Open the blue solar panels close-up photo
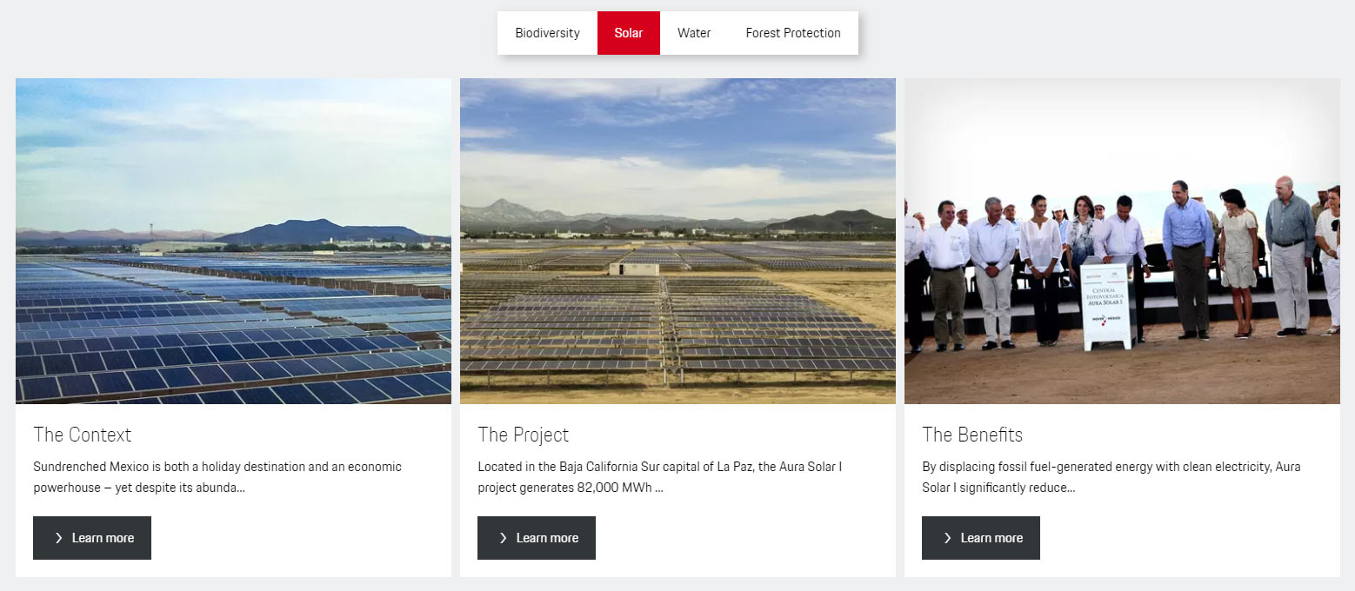Screen dimensions: 1355x591 tap(233, 241)
